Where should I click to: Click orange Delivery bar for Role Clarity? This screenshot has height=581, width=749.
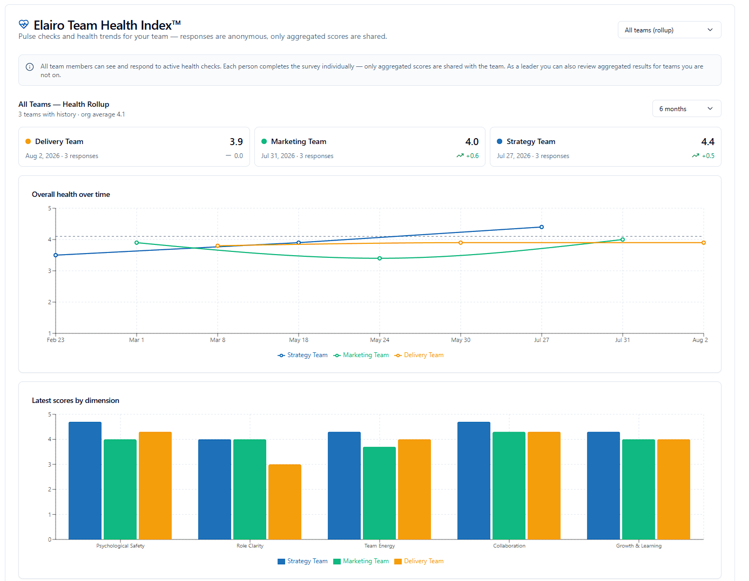pos(285,502)
